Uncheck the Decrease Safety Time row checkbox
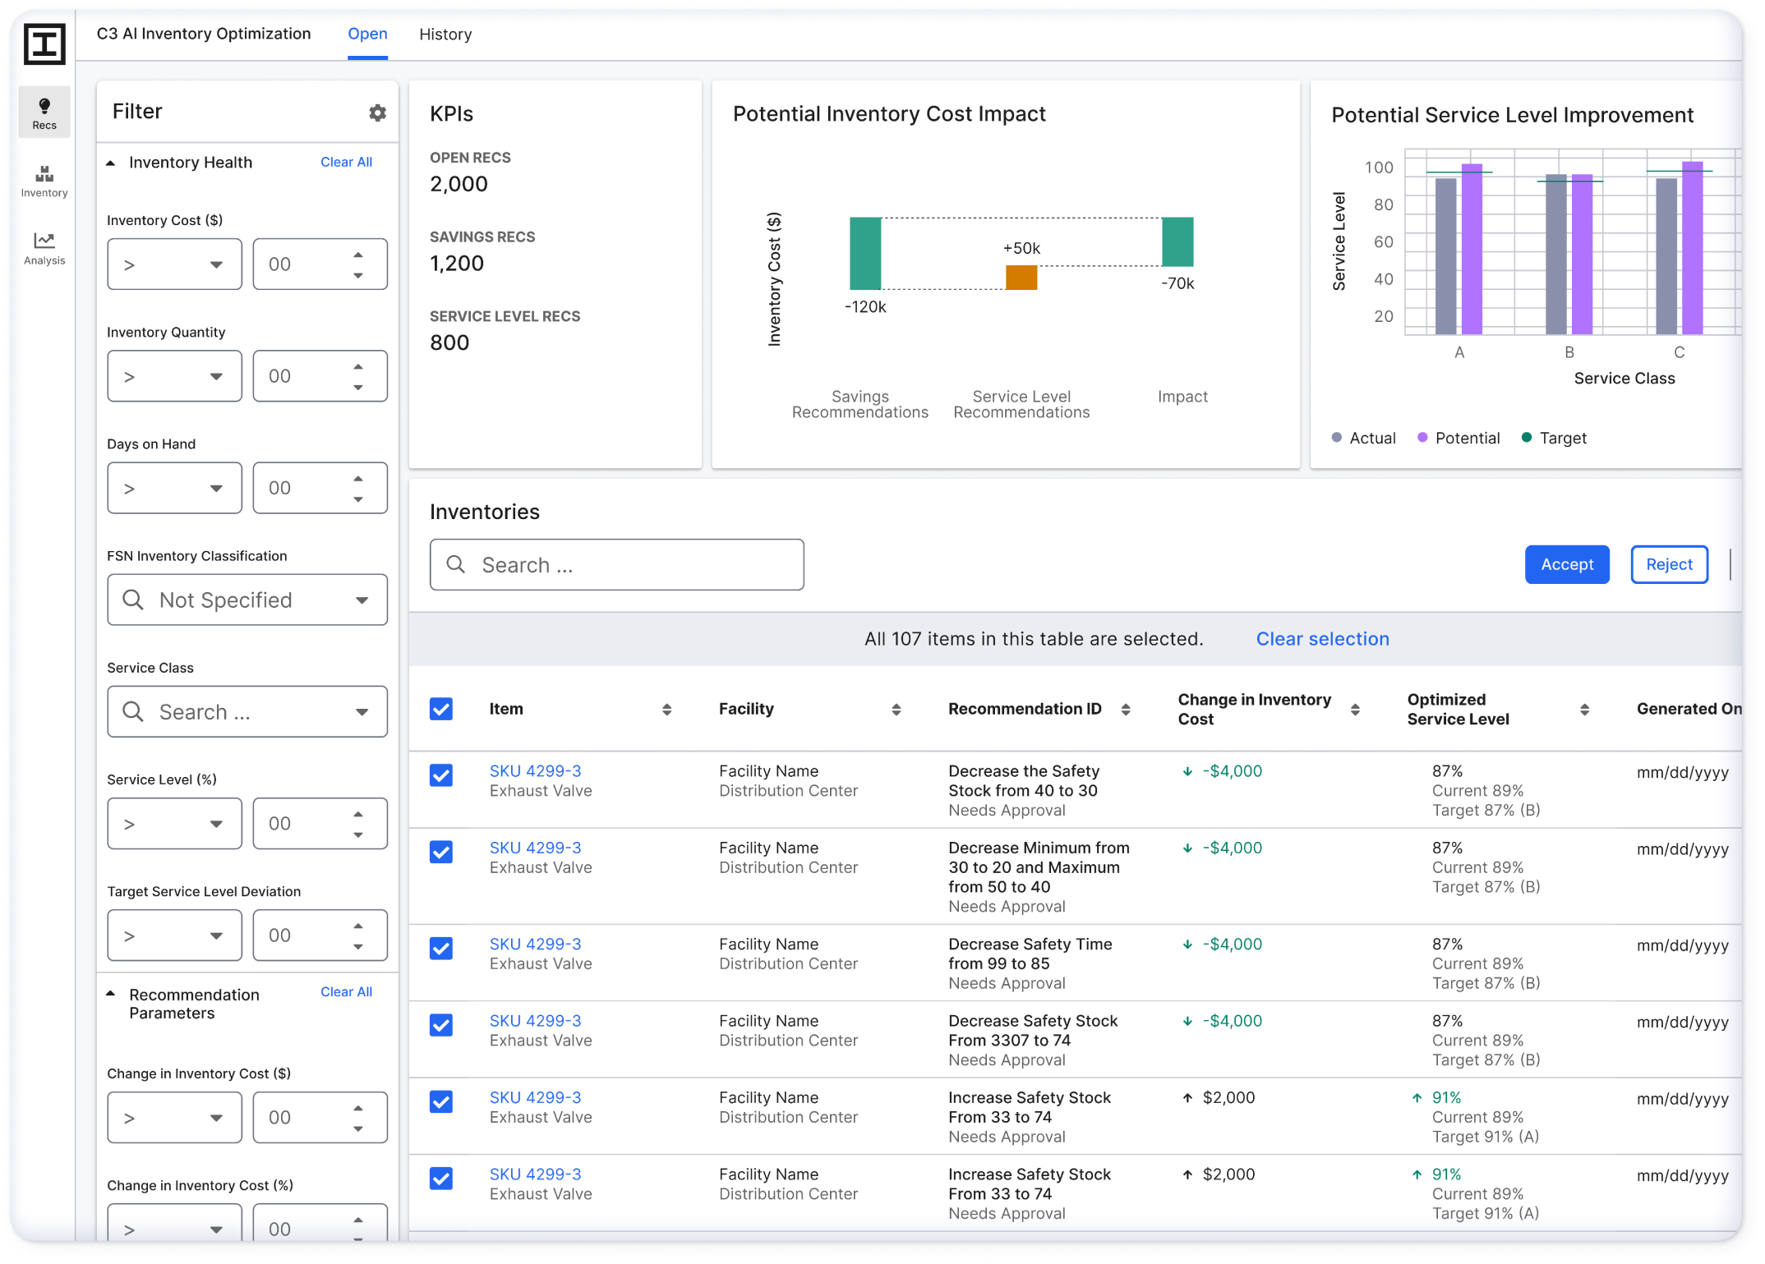Viewport: 1765px width, 1264px height. click(x=441, y=948)
